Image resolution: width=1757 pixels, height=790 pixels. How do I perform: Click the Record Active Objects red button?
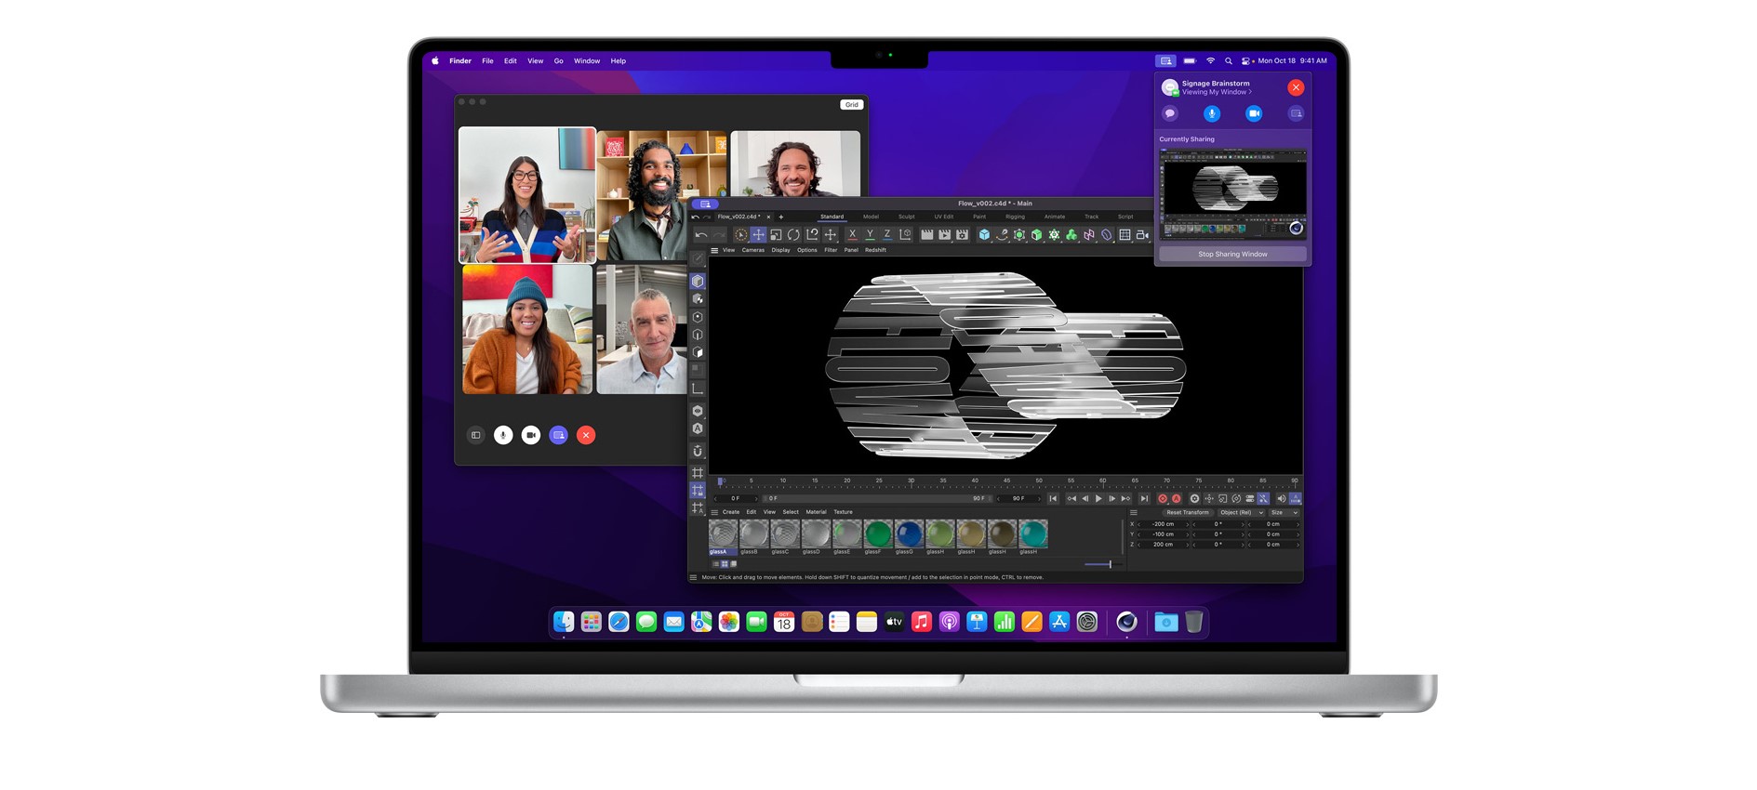1163,499
